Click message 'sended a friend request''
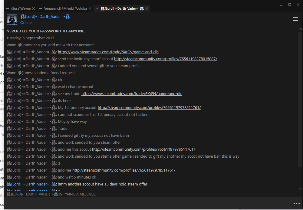Viewport: 303px width, 210px height. (x=54, y=73)
